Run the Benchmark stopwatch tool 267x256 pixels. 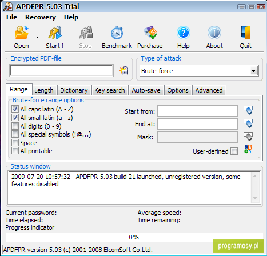point(117,33)
